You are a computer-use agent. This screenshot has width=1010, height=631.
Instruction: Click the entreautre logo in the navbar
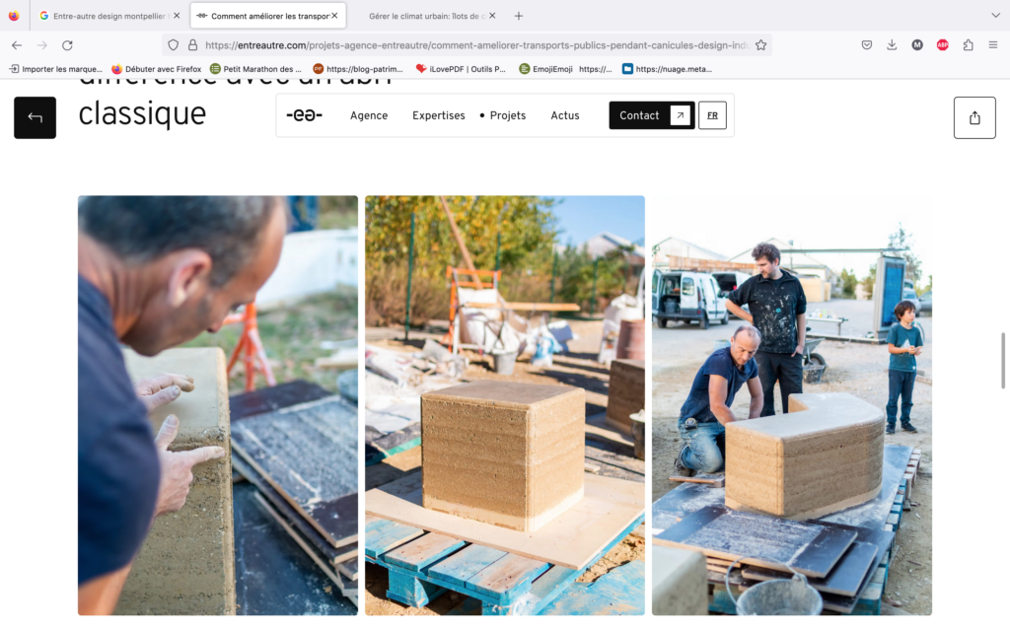(304, 115)
